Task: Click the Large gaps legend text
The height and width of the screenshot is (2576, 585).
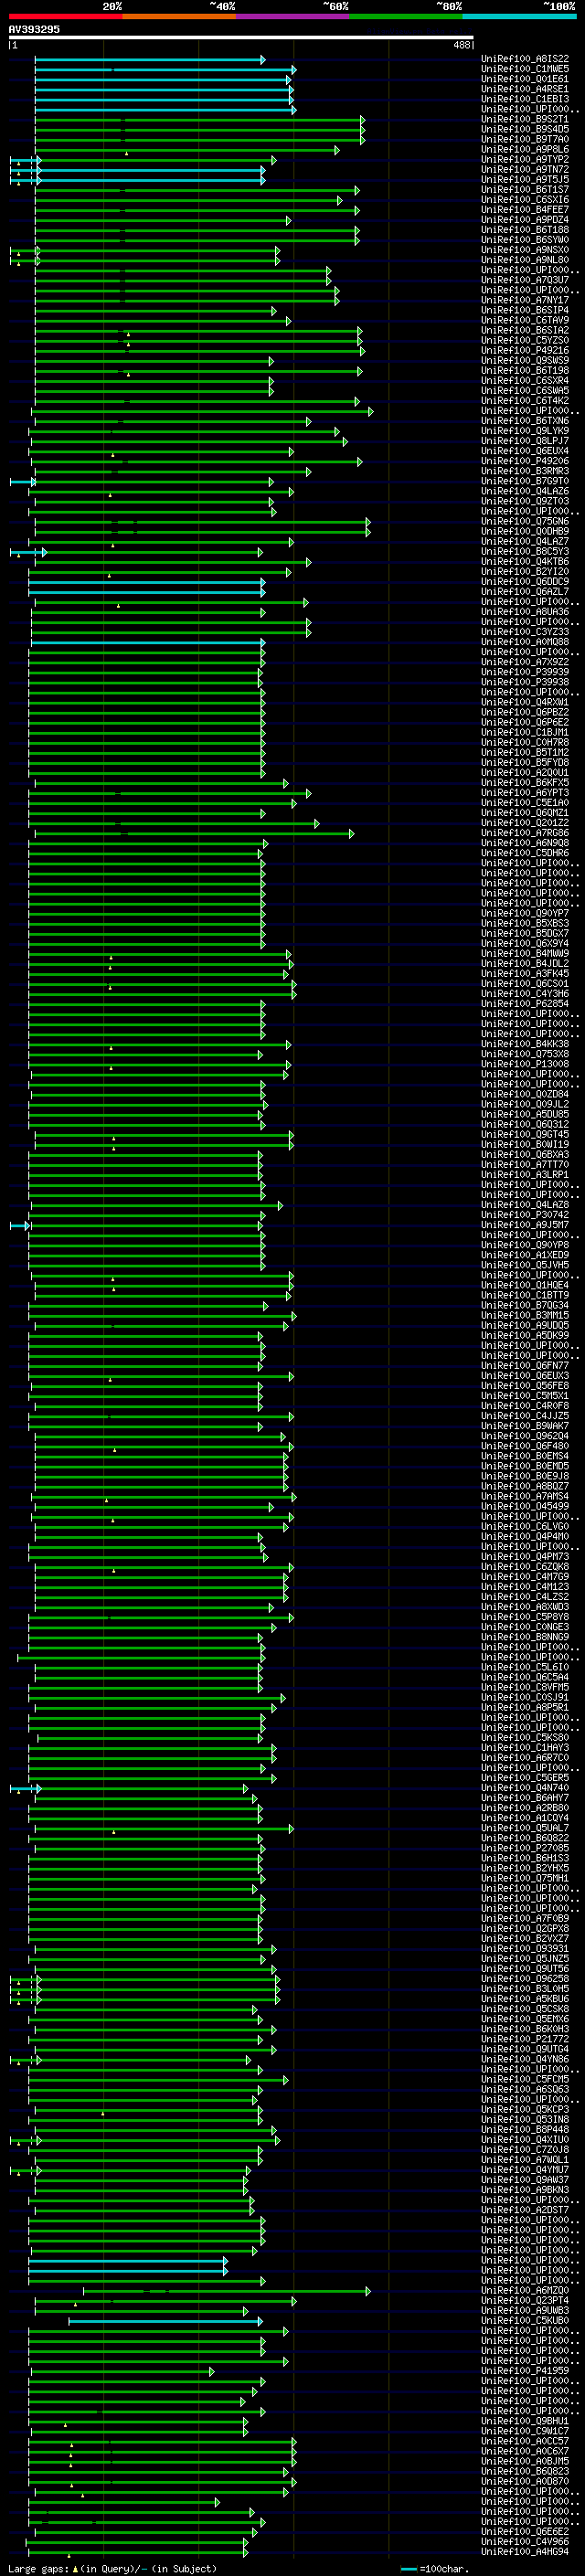Action: [112, 2568]
